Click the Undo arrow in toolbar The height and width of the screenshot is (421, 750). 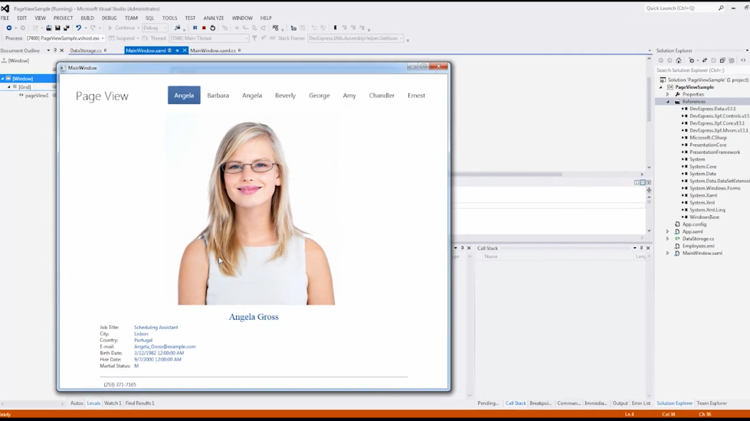click(78, 28)
